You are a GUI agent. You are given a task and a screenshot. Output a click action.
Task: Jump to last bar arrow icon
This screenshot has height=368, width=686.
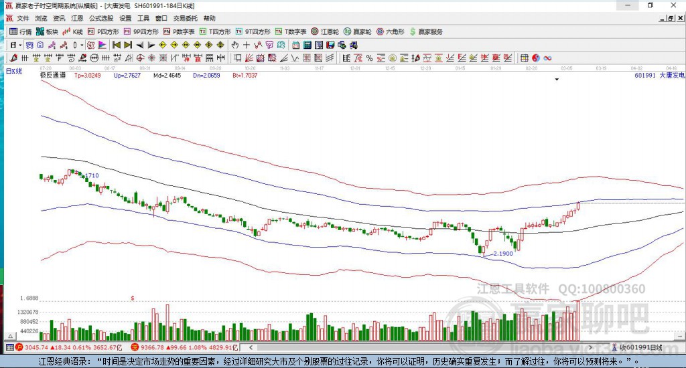point(128,45)
